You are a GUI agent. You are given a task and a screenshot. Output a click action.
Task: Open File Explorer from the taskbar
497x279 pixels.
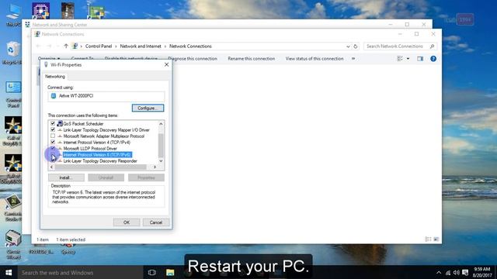170,272
